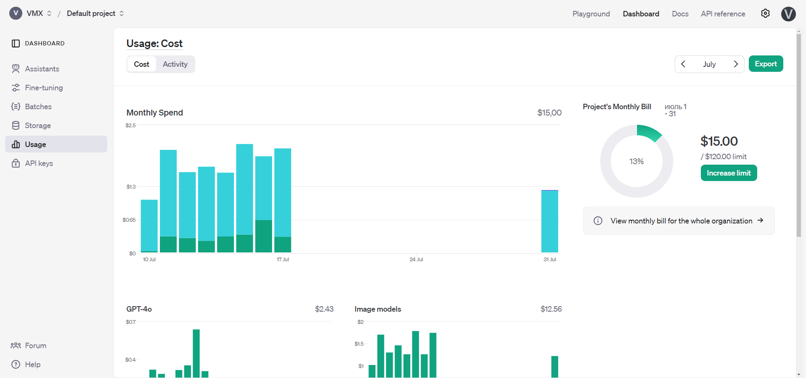Advance to next month after July

tap(736, 64)
